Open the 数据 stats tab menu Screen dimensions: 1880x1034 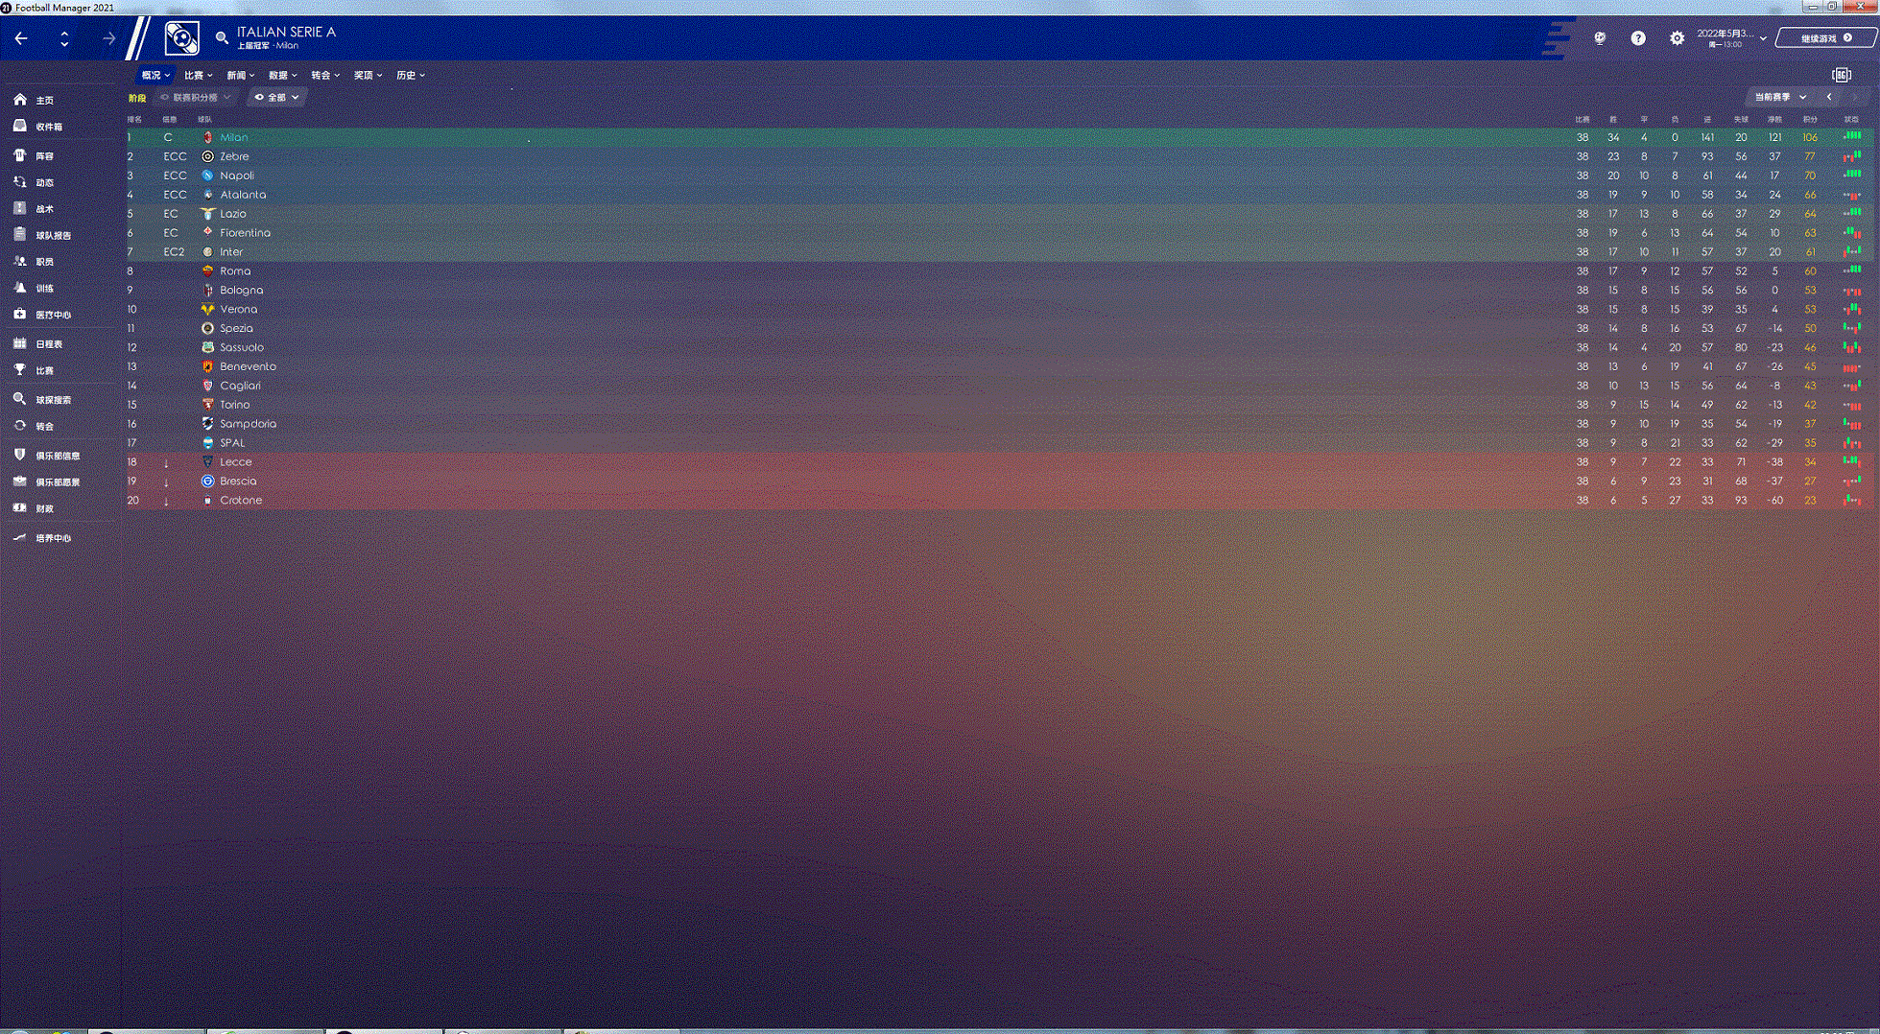[x=282, y=75]
